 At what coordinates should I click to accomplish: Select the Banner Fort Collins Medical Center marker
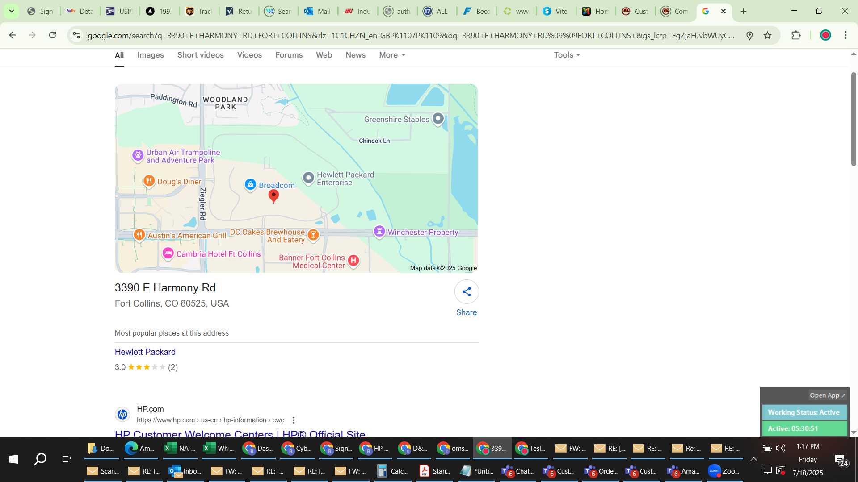[353, 261]
